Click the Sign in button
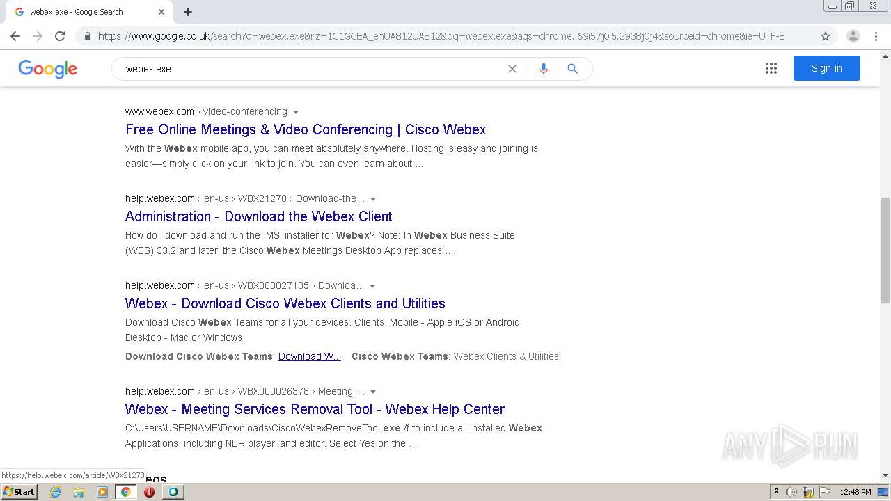The image size is (891, 501). tap(827, 68)
